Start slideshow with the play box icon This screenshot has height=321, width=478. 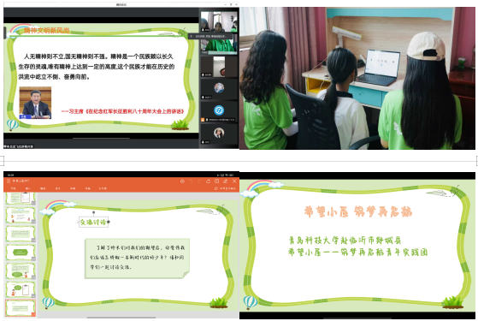[x=216, y=181]
